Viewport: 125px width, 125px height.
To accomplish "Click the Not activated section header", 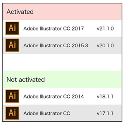I will (x=25, y=79).
